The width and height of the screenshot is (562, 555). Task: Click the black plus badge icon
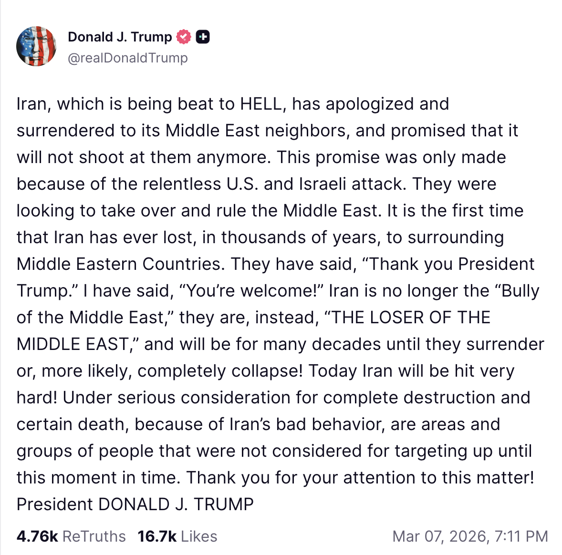coord(203,37)
